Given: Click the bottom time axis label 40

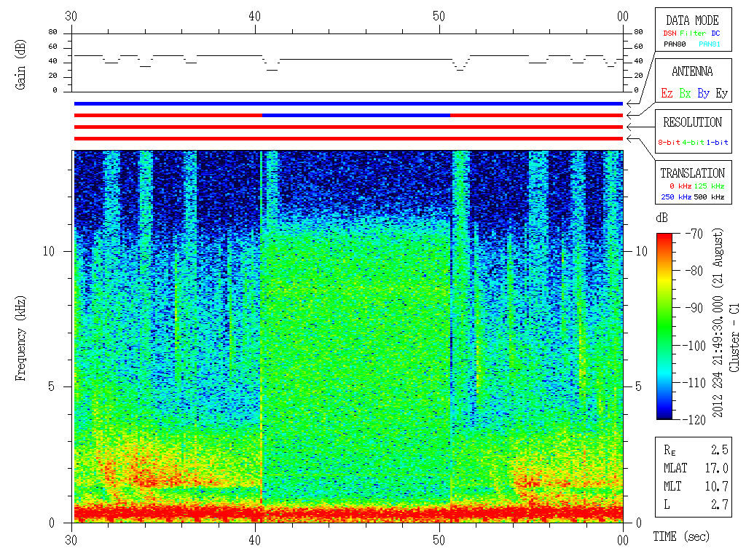Looking at the screenshot, I should click(255, 540).
